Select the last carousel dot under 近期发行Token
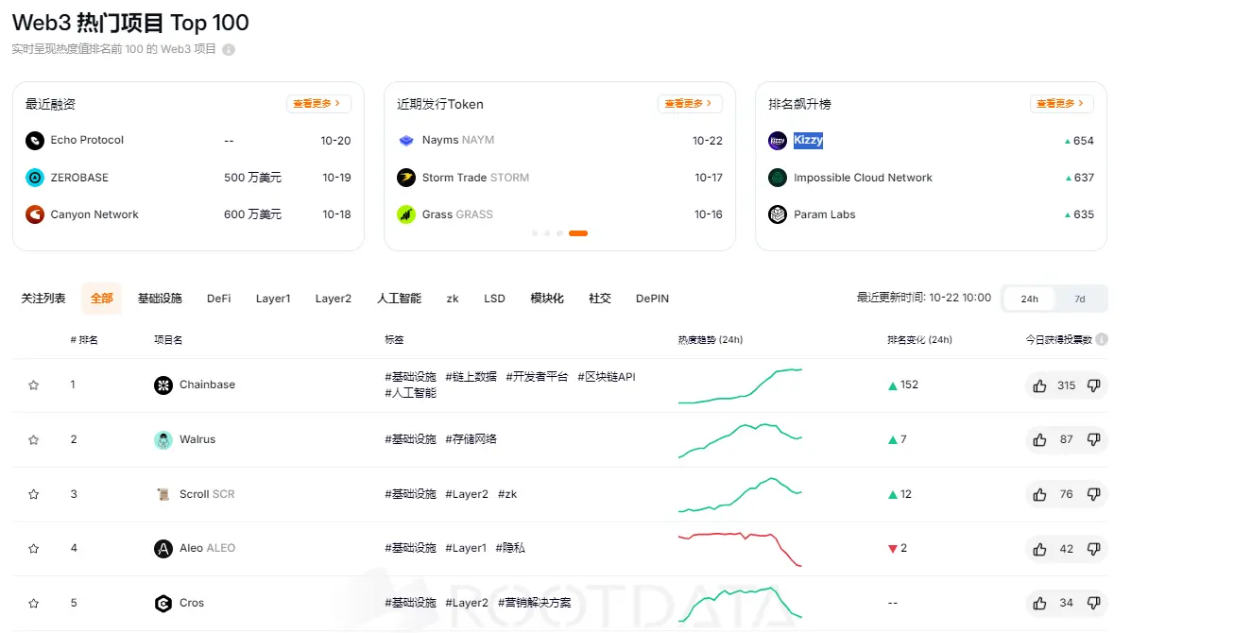Screen dimensions: 1234x633 577,233
